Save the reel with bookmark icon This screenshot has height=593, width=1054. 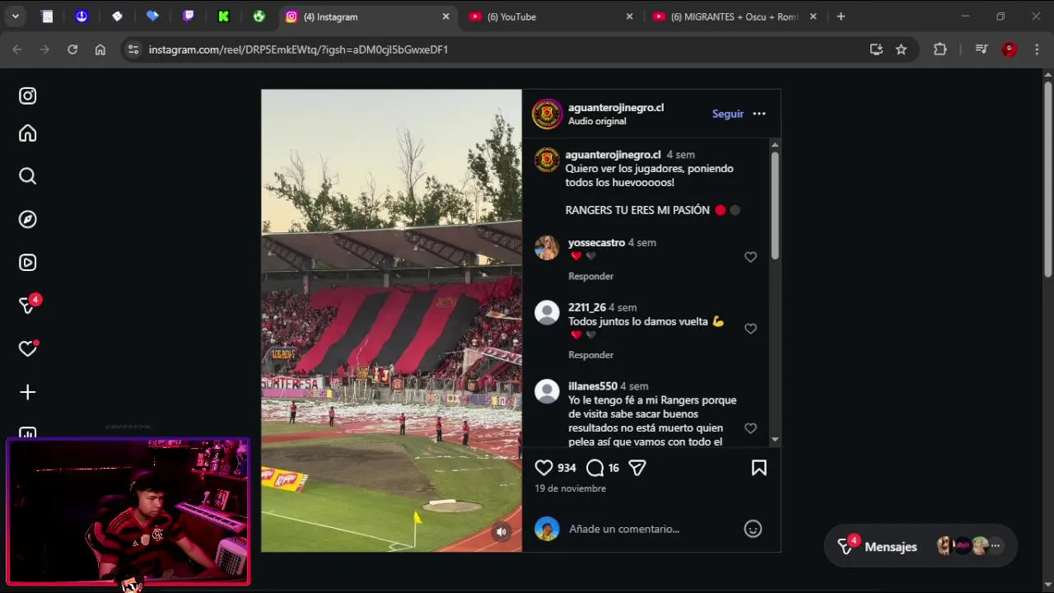point(759,468)
